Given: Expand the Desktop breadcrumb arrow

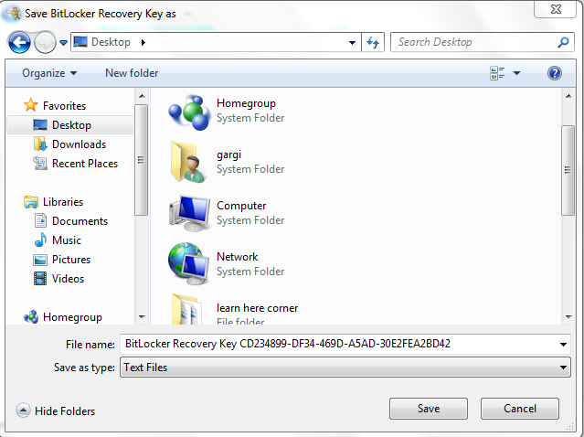Looking at the screenshot, I should (x=143, y=42).
